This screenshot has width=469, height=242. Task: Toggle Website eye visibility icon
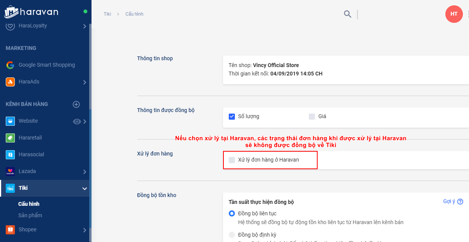(x=77, y=122)
